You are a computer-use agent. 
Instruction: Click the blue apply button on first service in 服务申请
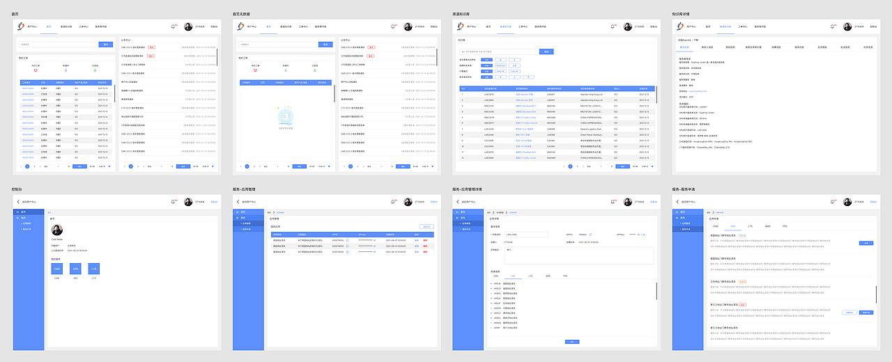(x=866, y=242)
